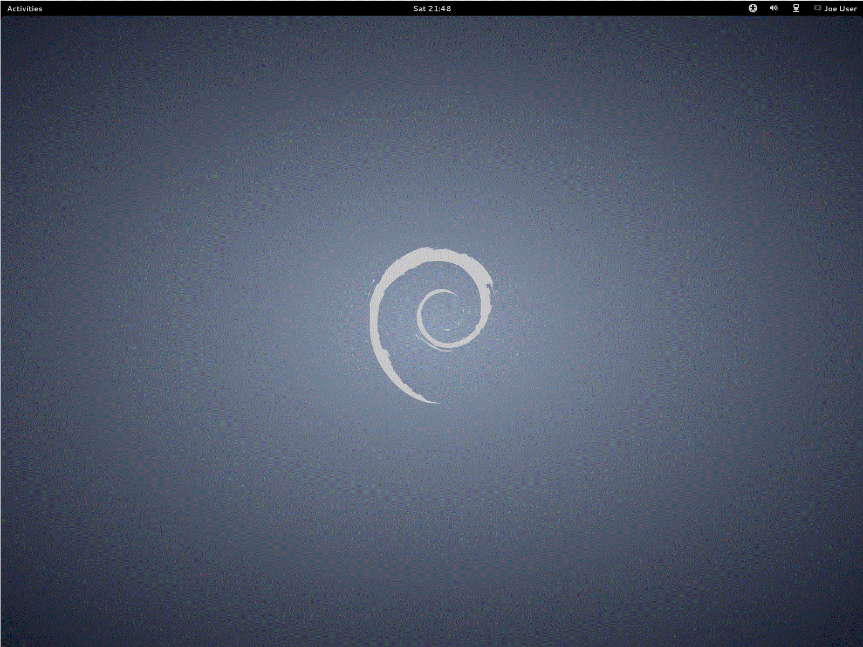Viewport: 863px width, 647px height.
Task: Click empty desktop area below the Debian logo
Action: [432, 512]
